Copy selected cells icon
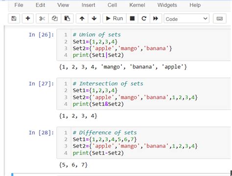The height and width of the screenshot is (176, 232). (x=55, y=19)
